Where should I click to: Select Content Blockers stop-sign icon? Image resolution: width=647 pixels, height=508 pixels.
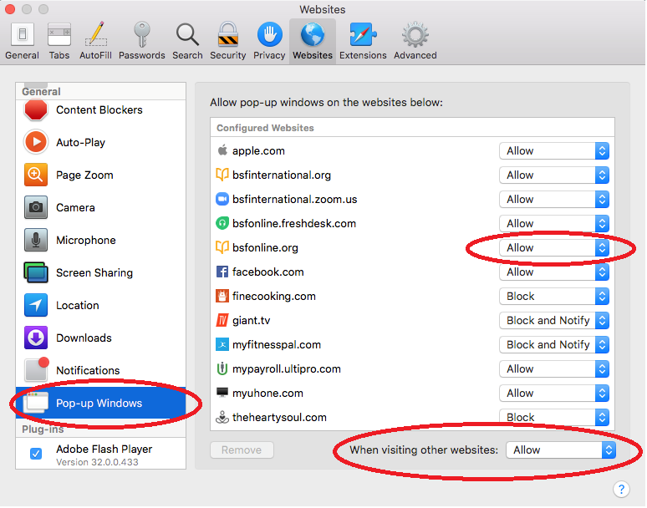(36, 109)
